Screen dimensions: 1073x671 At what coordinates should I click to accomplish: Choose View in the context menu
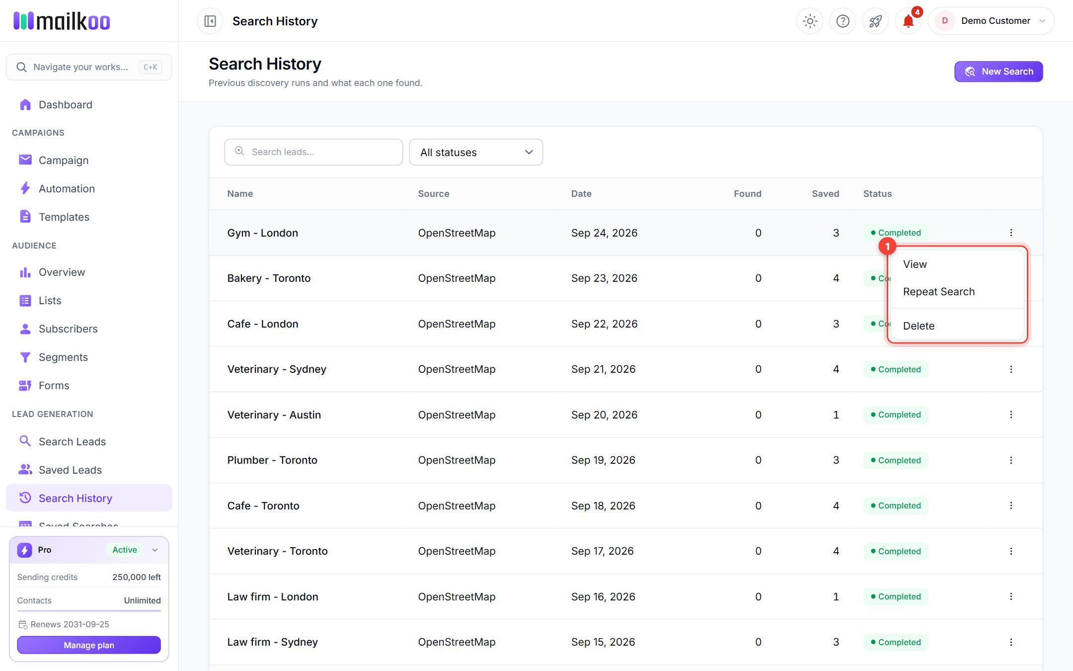(x=958, y=264)
